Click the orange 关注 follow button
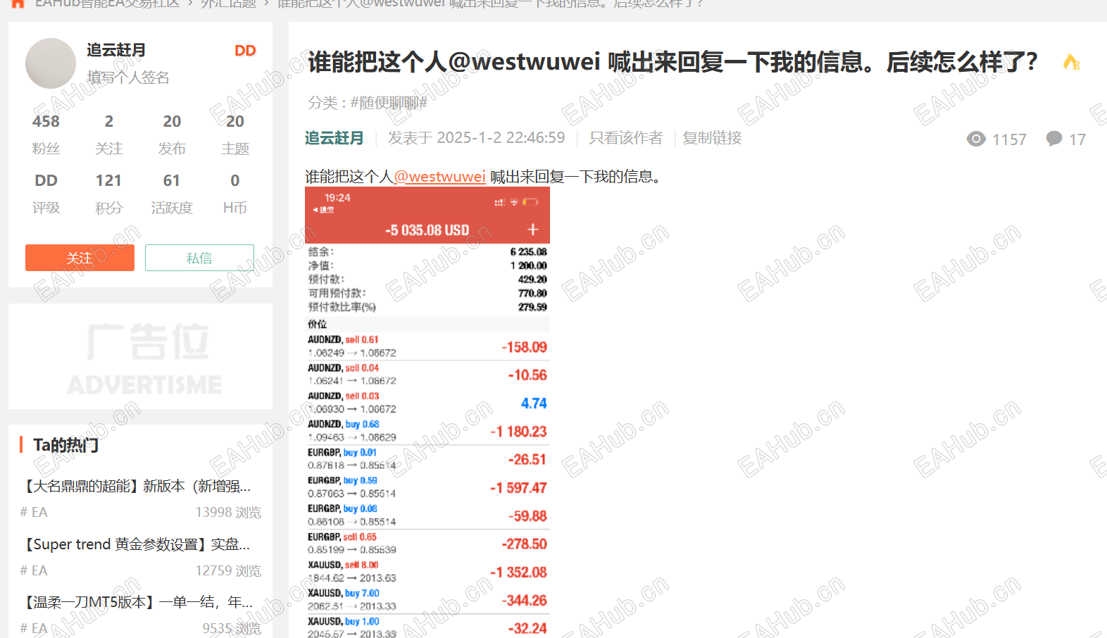The width and height of the screenshot is (1107, 638). [80, 258]
